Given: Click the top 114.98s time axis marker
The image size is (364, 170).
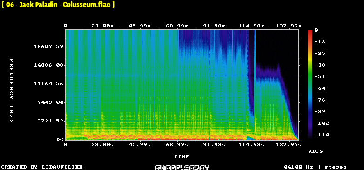Looking at the screenshot, I should (251, 26).
